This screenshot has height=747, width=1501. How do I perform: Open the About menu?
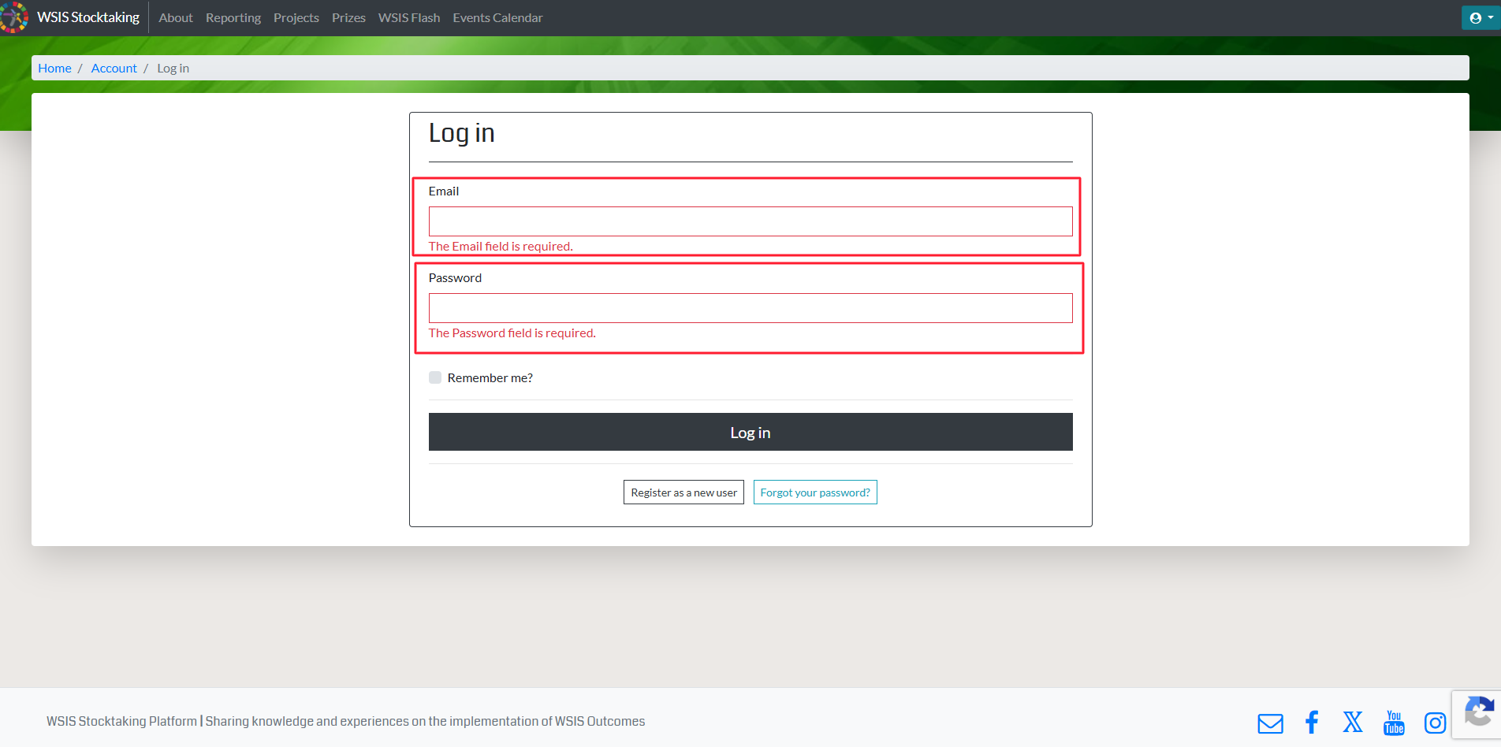[176, 17]
